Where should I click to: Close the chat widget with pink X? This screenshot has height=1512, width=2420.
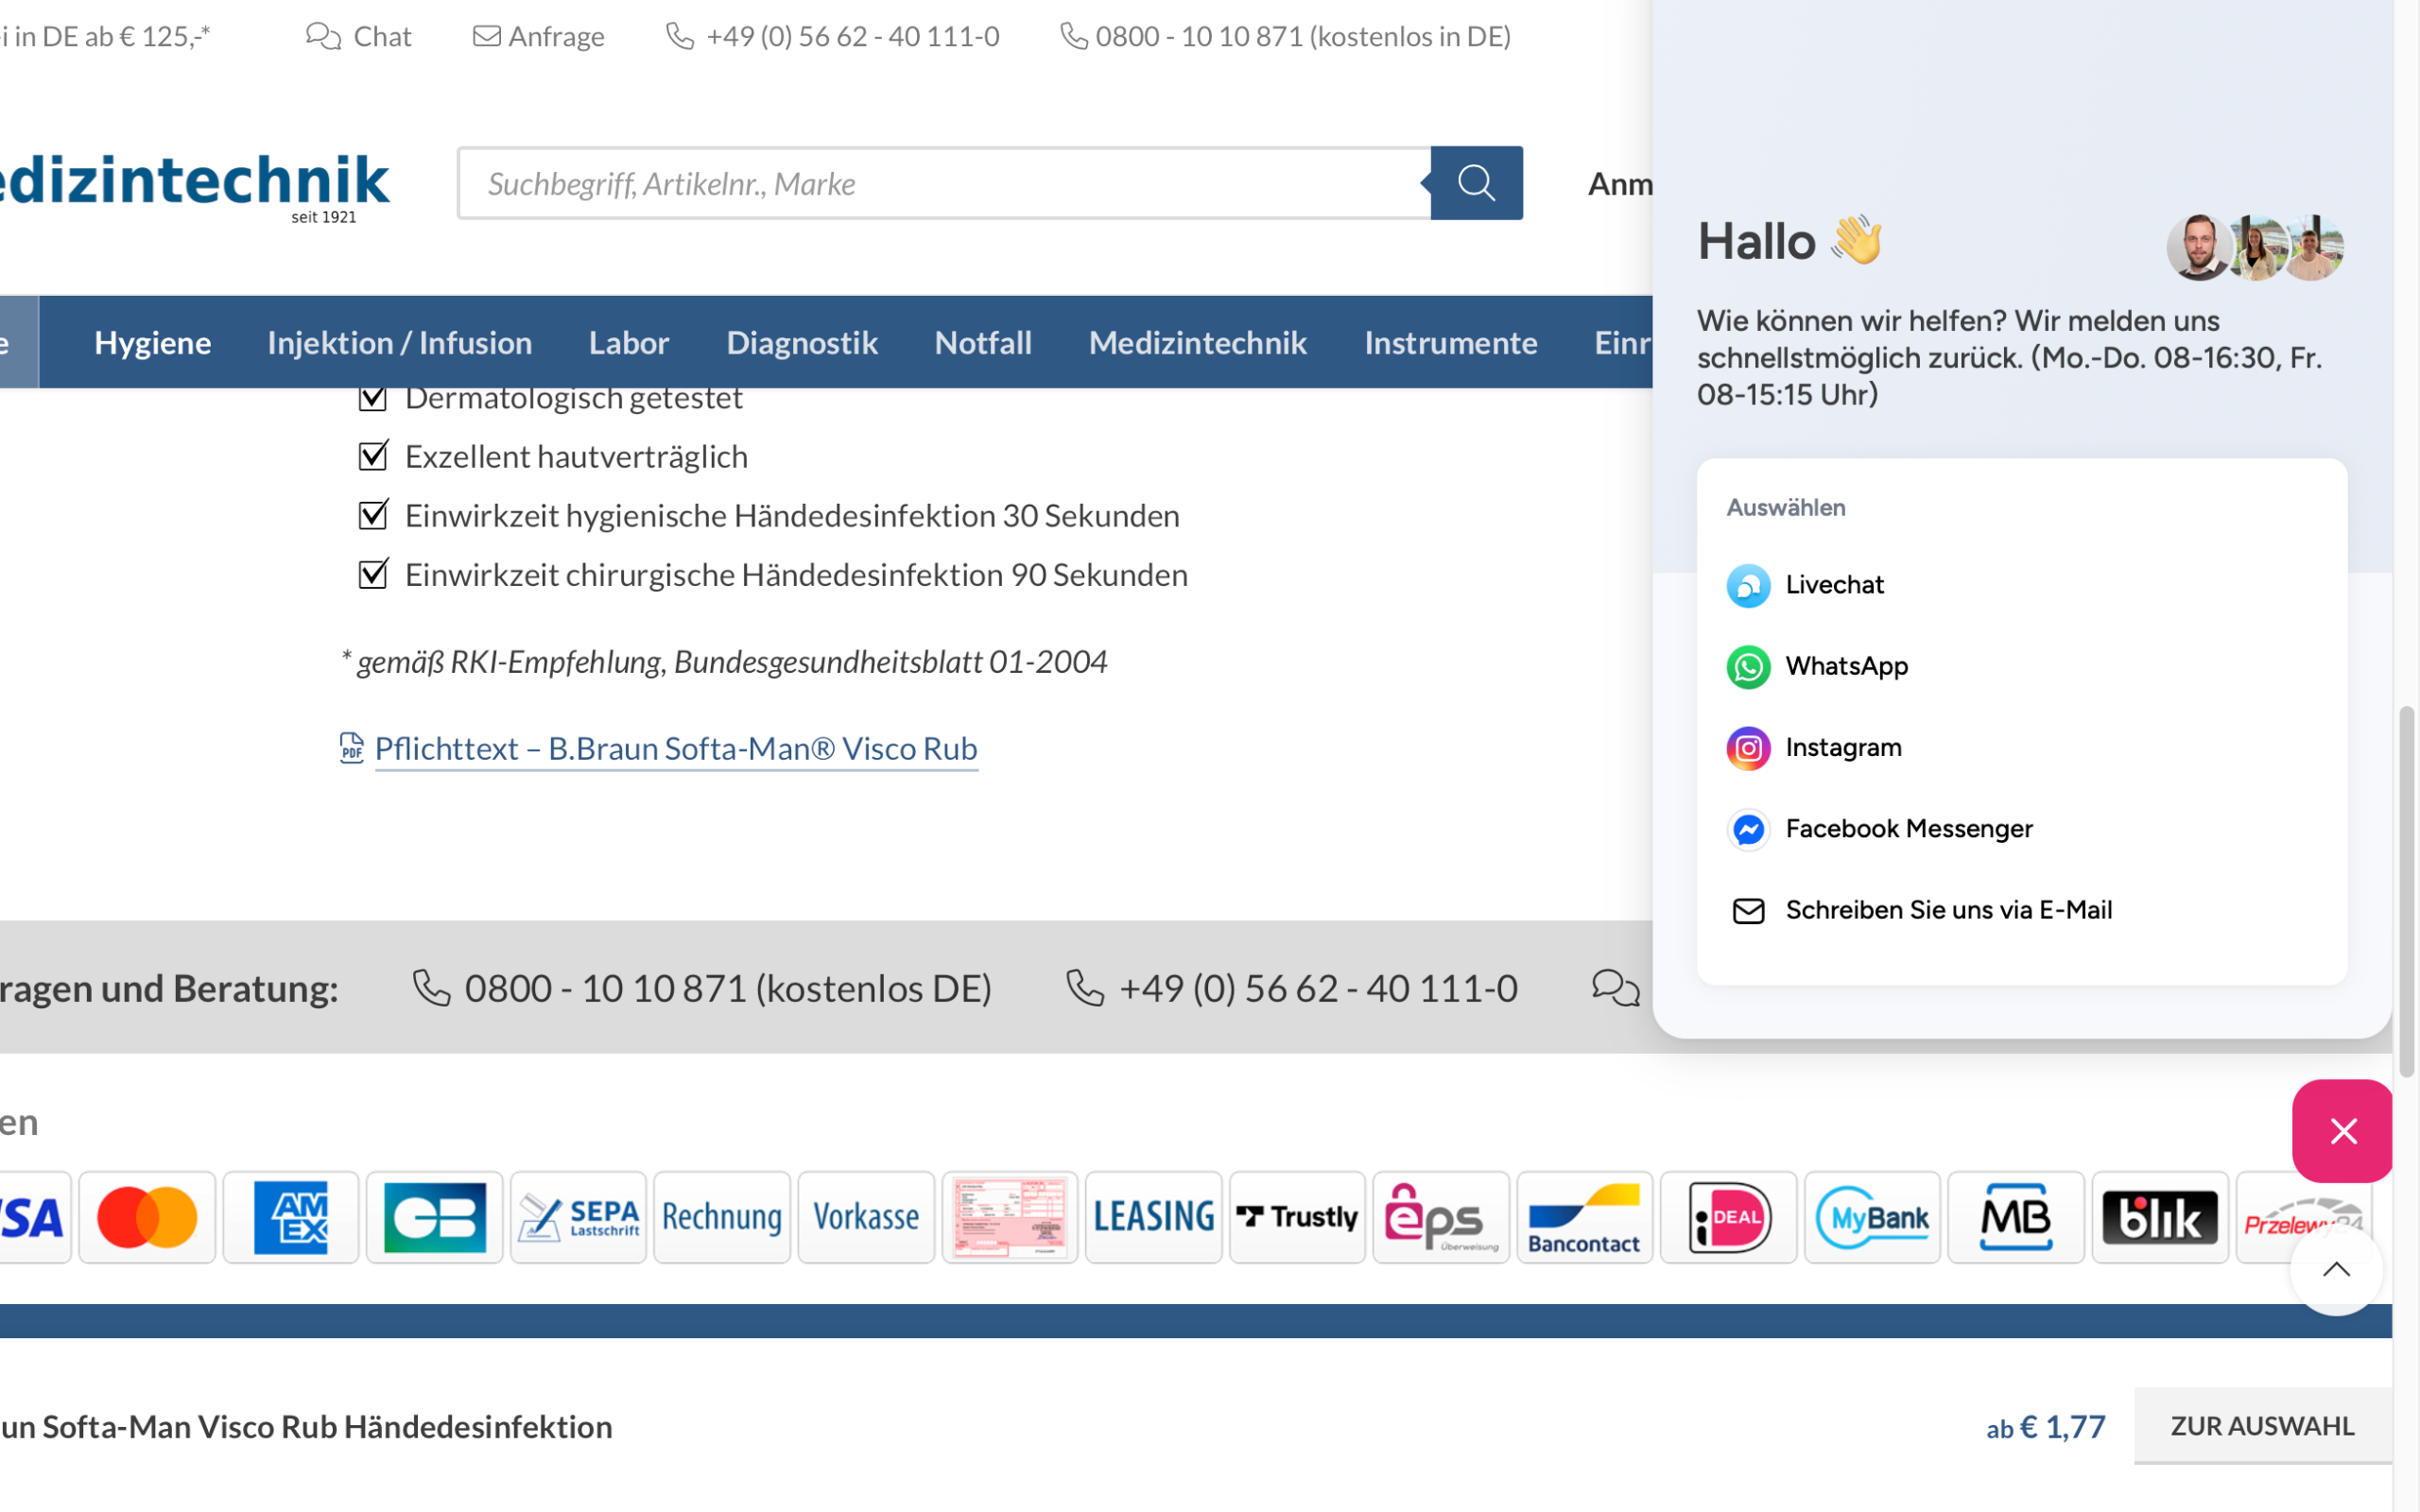click(2342, 1131)
